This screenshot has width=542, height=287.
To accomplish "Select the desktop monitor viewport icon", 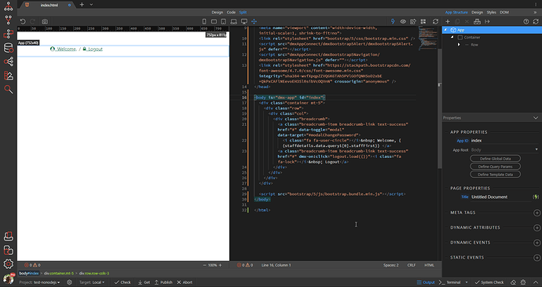I will tap(244, 21).
